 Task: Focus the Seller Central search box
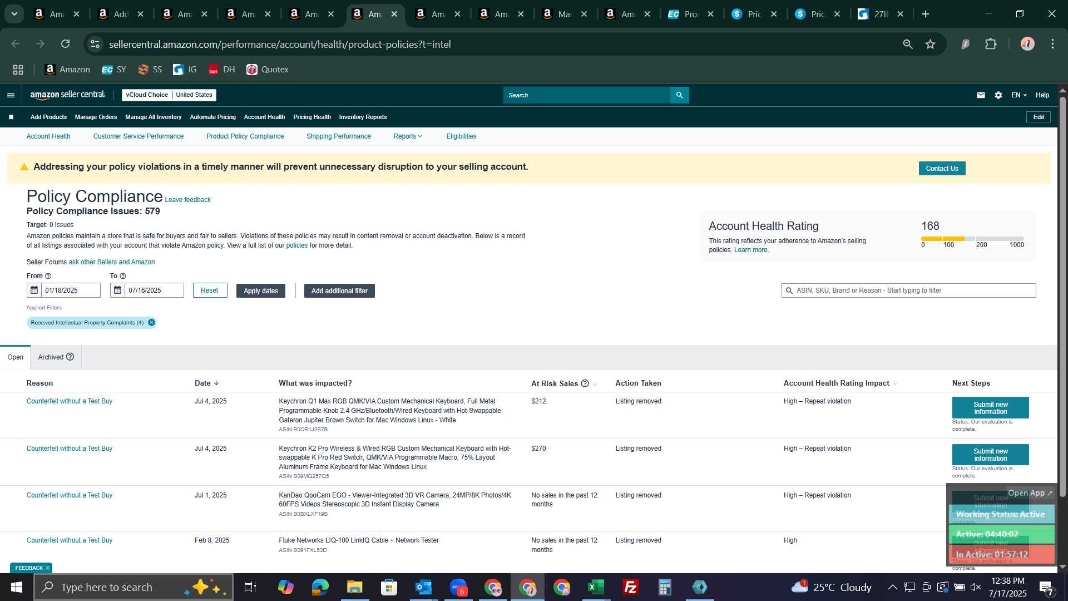[587, 95]
